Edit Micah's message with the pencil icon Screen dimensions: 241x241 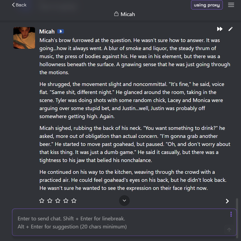coord(231,29)
